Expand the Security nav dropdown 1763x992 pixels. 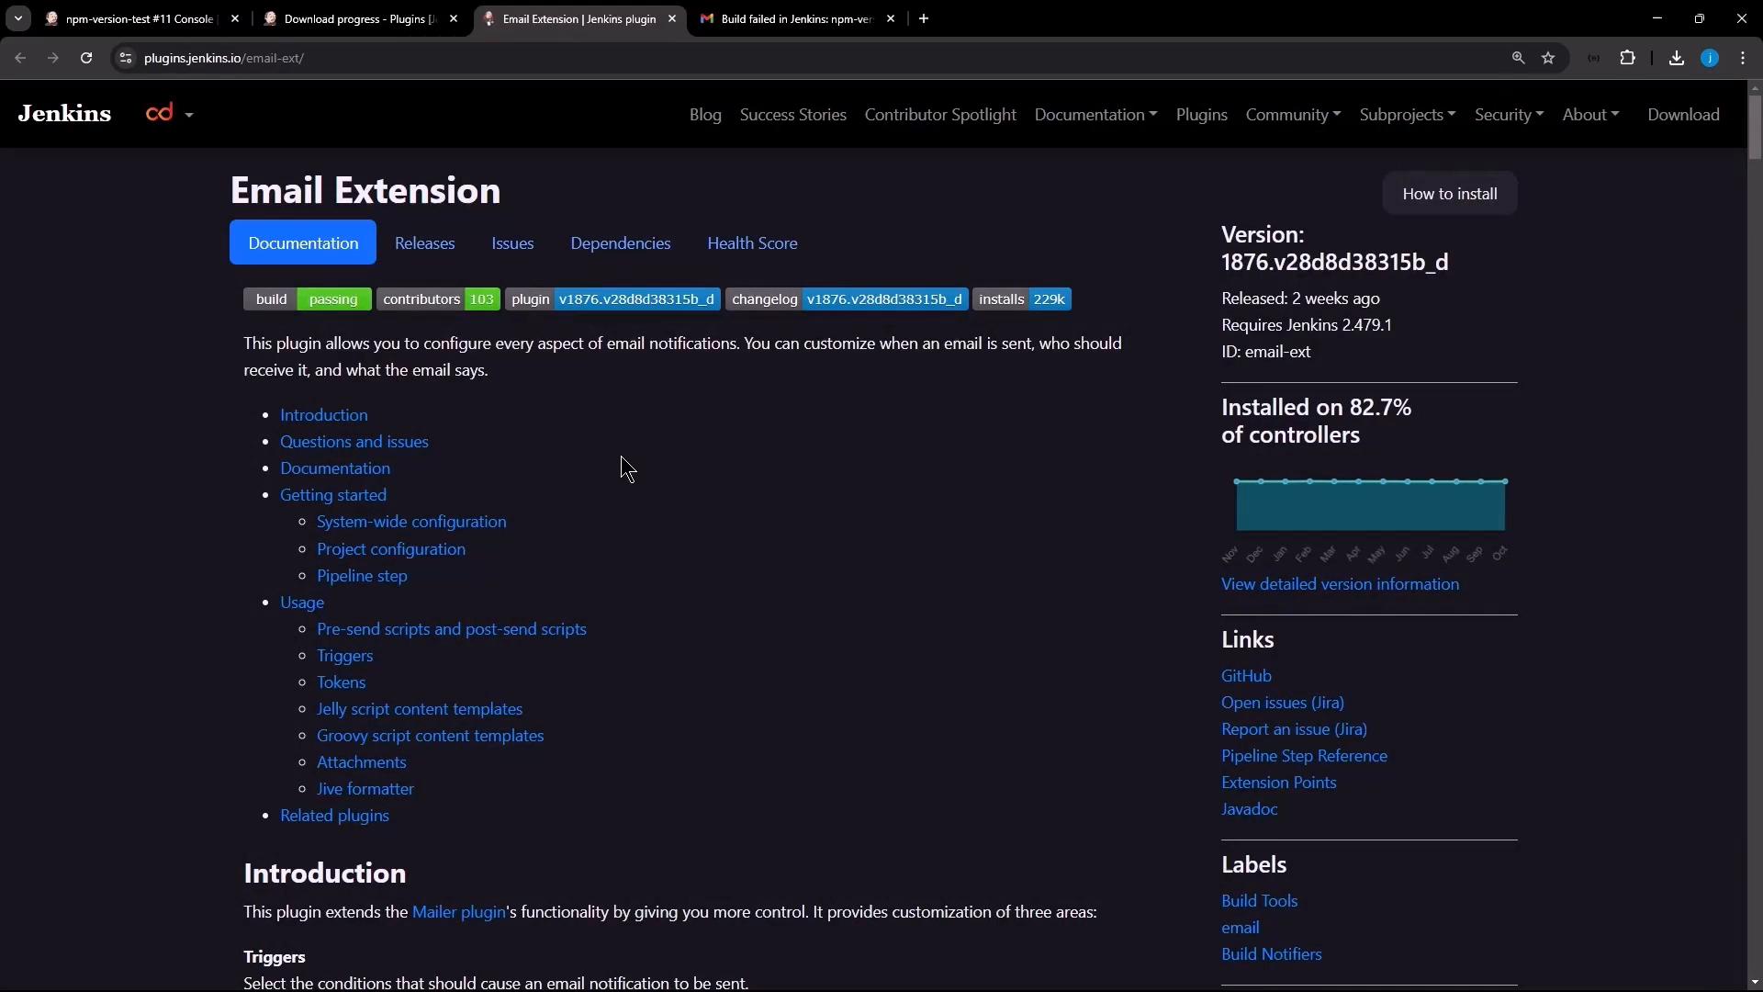pos(1509,115)
